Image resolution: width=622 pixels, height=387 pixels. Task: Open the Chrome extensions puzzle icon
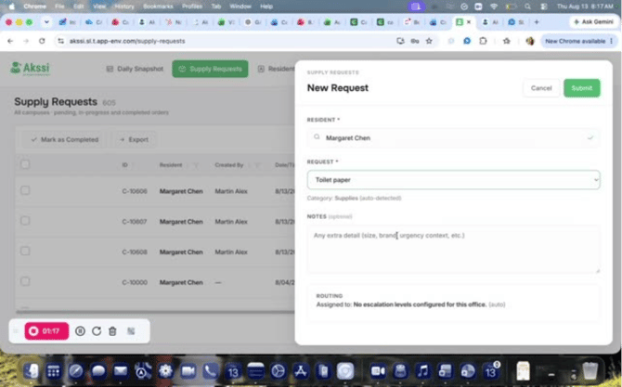(x=483, y=41)
